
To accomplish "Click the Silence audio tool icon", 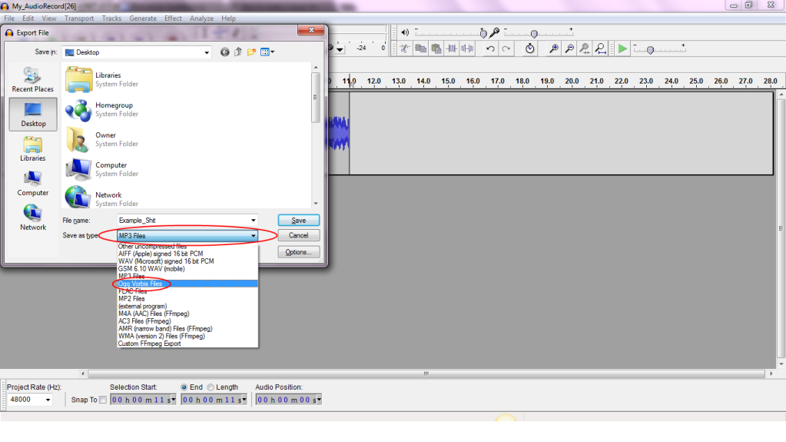I will [467, 48].
